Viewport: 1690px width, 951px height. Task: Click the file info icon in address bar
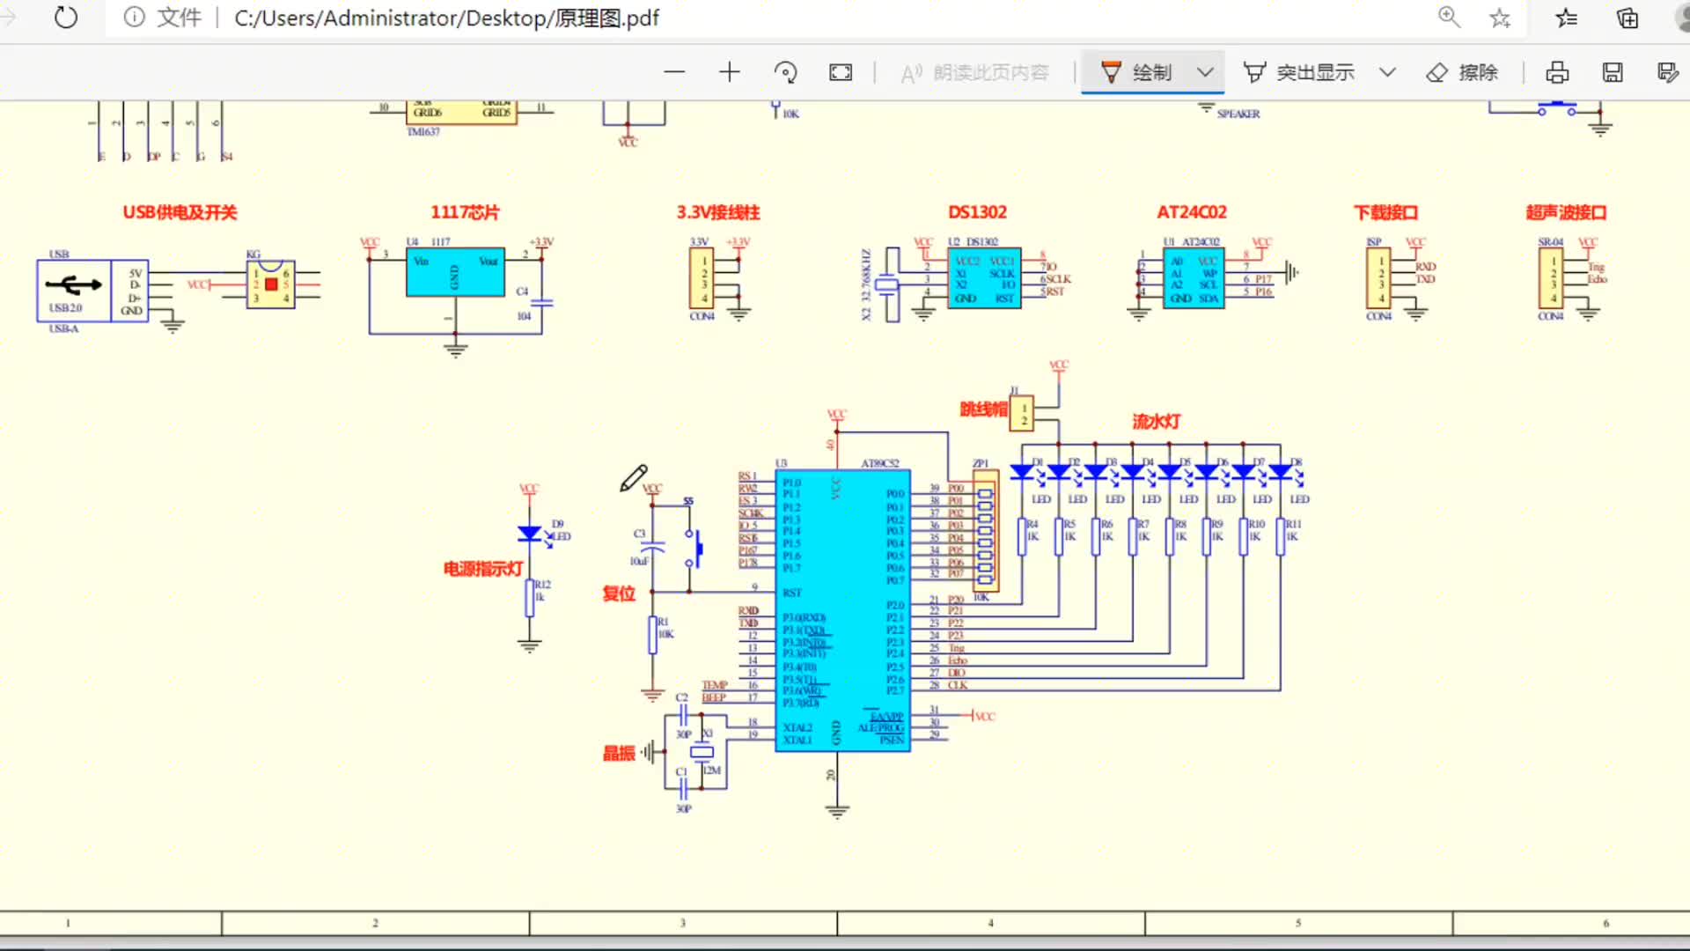134,18
